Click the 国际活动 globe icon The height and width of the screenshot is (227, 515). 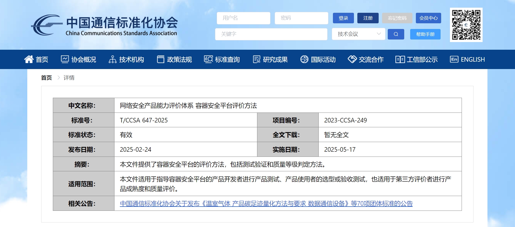click(x=304, y=59)
